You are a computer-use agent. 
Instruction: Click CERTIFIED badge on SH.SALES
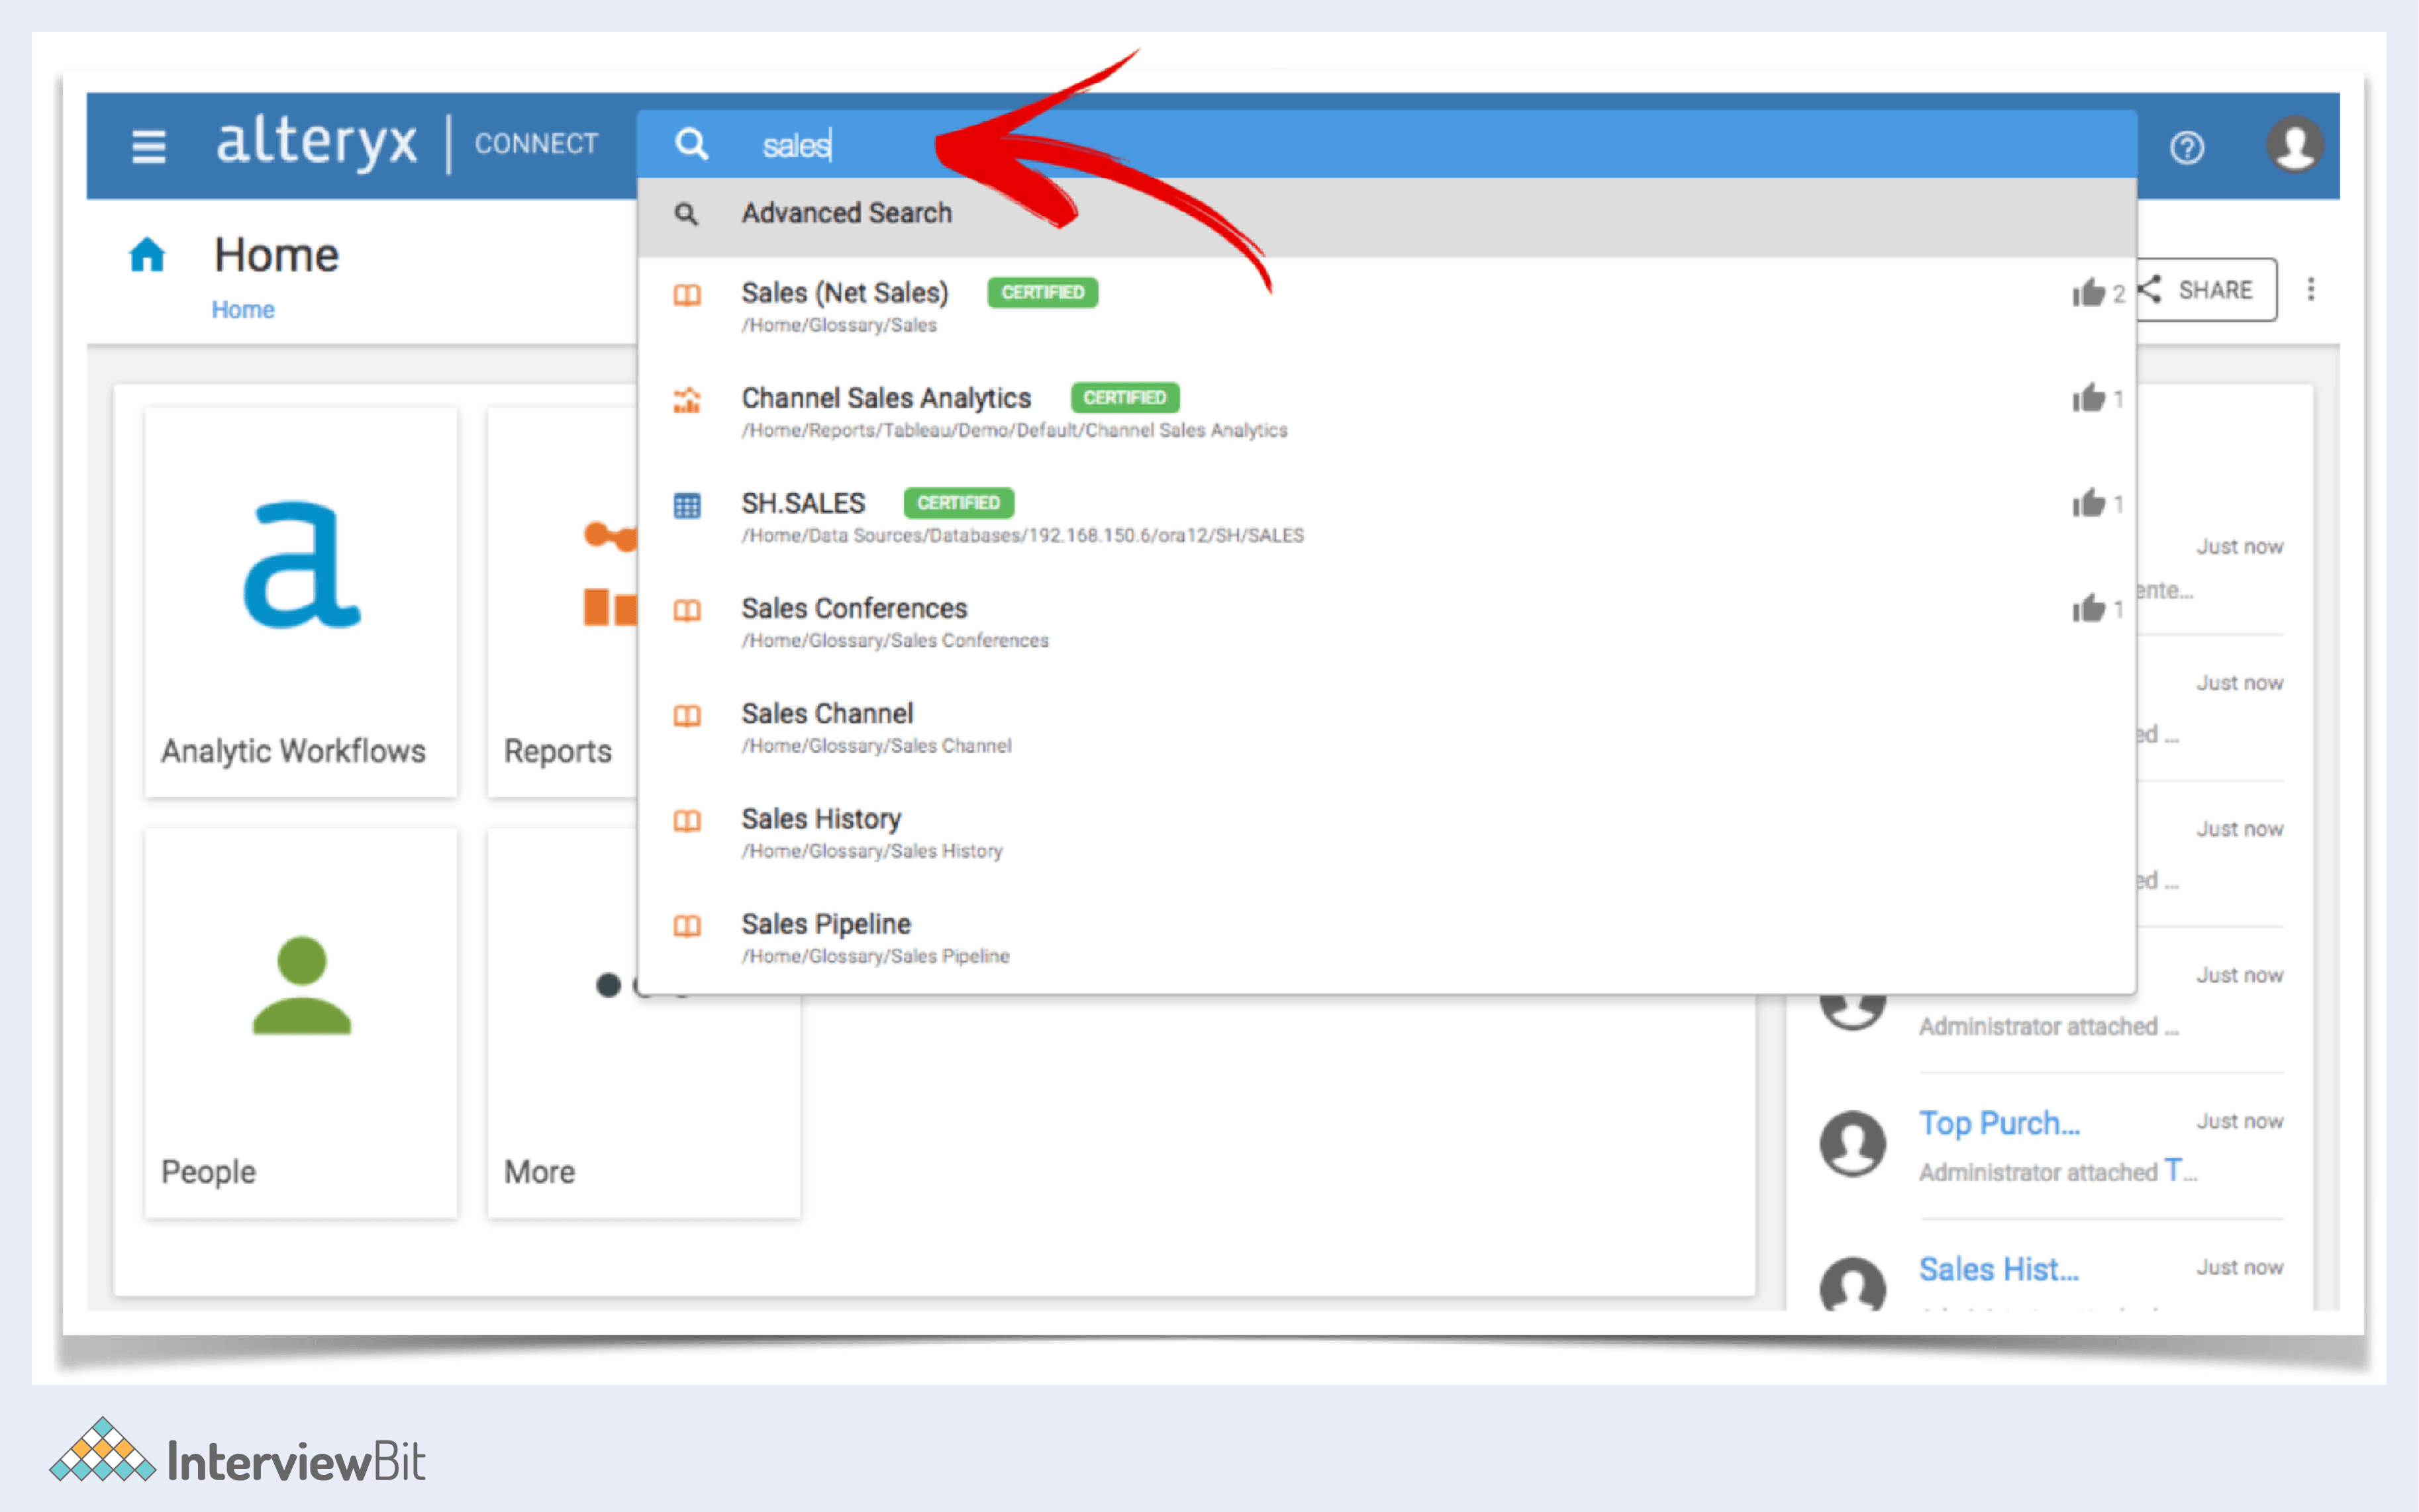pyautogui.click(x=959, y=503)
